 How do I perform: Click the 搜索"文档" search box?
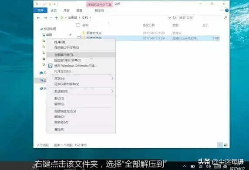point(200,18)
